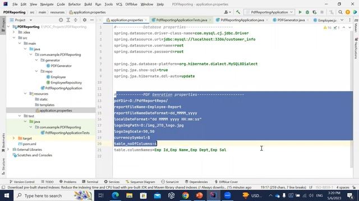This screenshot has height=201, width=359.
Task: Select PdfReportingApplicationTests in tree
Action: click(67, 133)
